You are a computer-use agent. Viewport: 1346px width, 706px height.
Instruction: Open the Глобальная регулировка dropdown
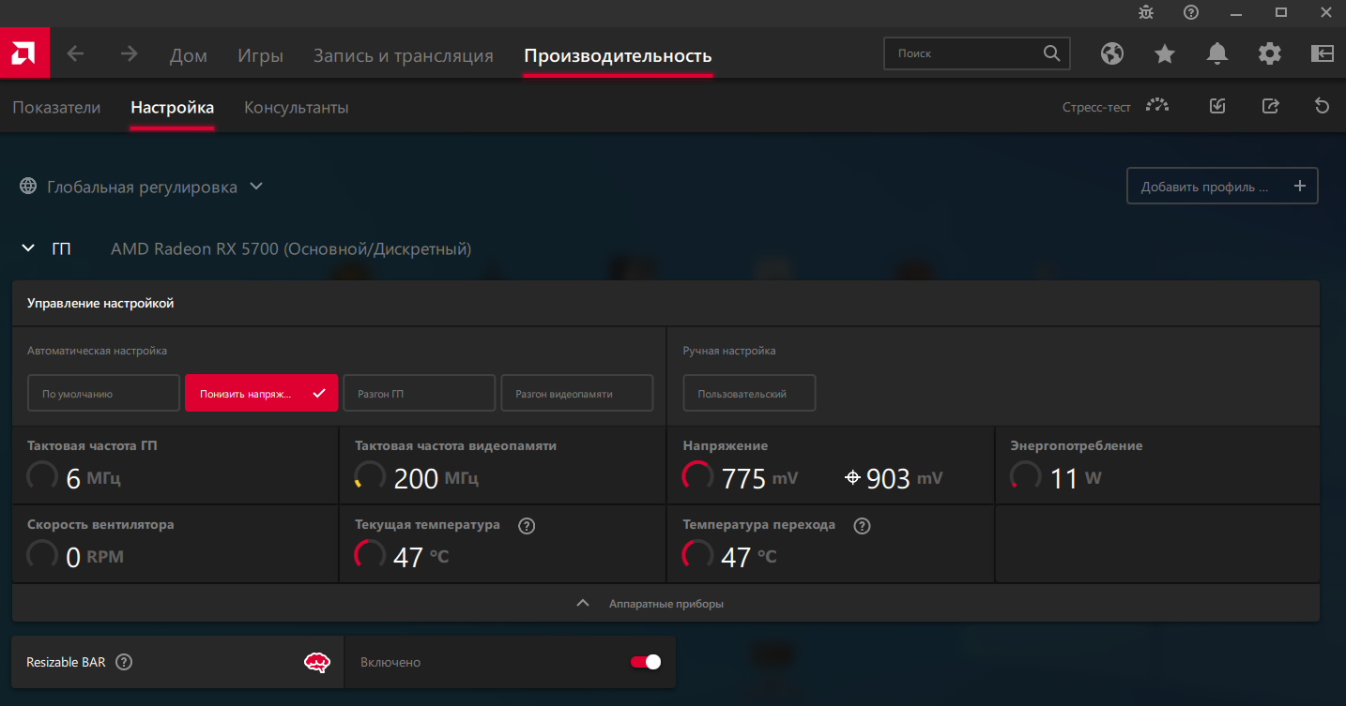coord(256,187)
